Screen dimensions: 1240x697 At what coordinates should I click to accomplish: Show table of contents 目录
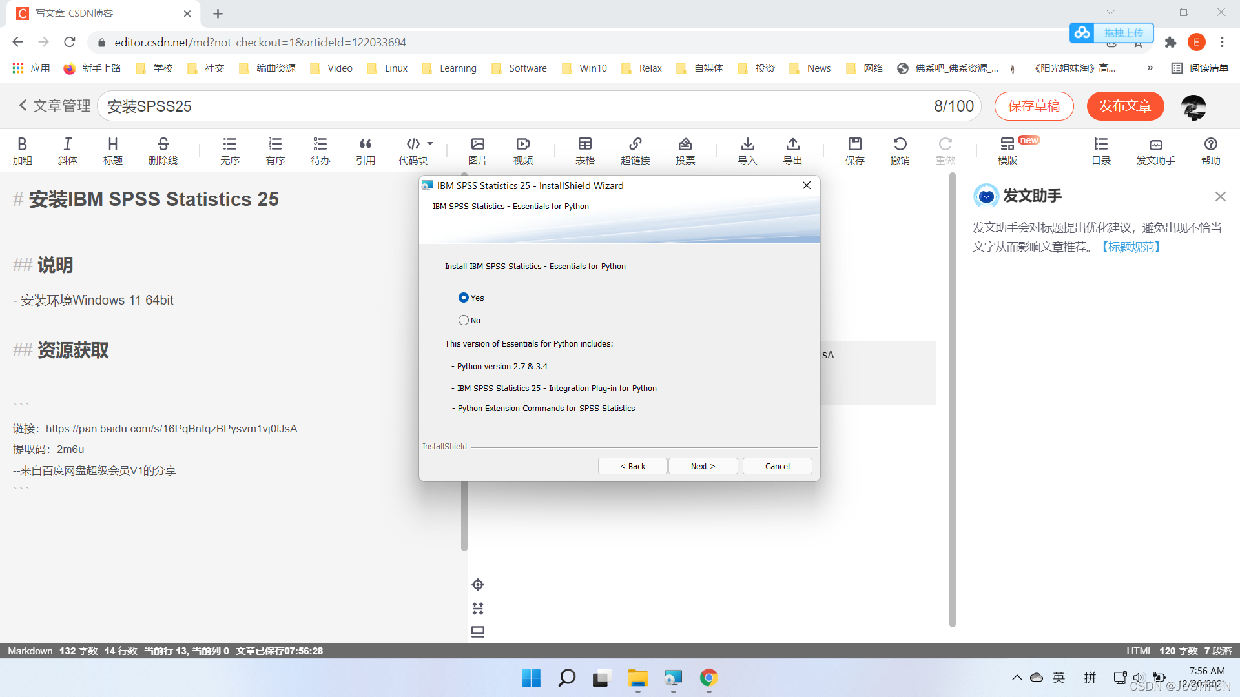1101,151
